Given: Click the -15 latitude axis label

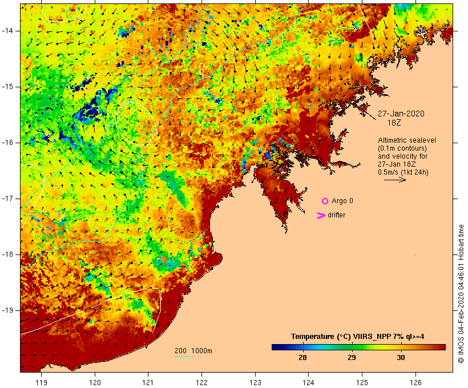Looking at the screenshot, I should pyautogui.click(x=7, y=87).
